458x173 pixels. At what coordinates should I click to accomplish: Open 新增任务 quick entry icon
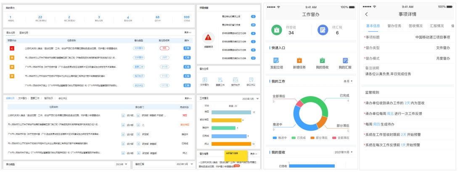coord(299,60)
